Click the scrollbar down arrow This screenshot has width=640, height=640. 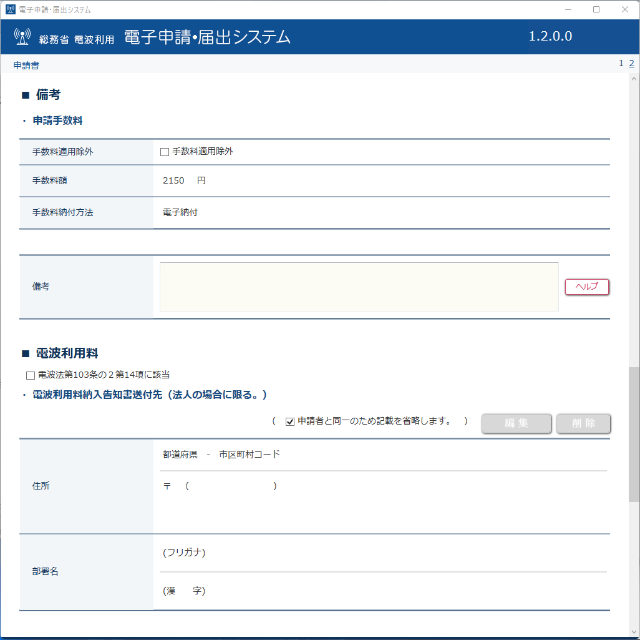(x=634, y=631)
